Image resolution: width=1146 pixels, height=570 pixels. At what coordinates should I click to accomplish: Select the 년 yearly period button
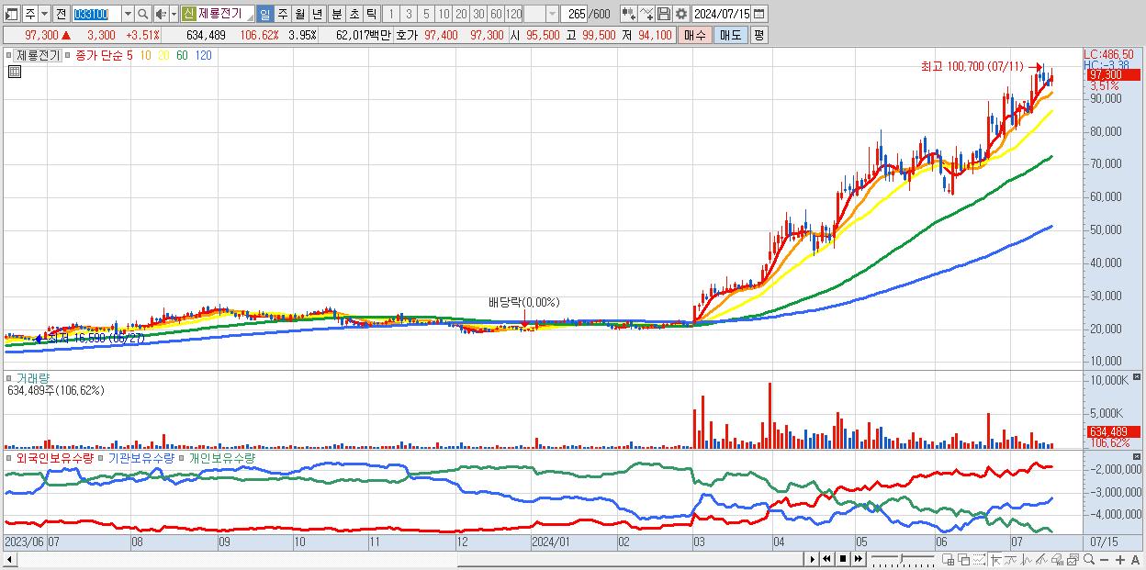point(317,14)
